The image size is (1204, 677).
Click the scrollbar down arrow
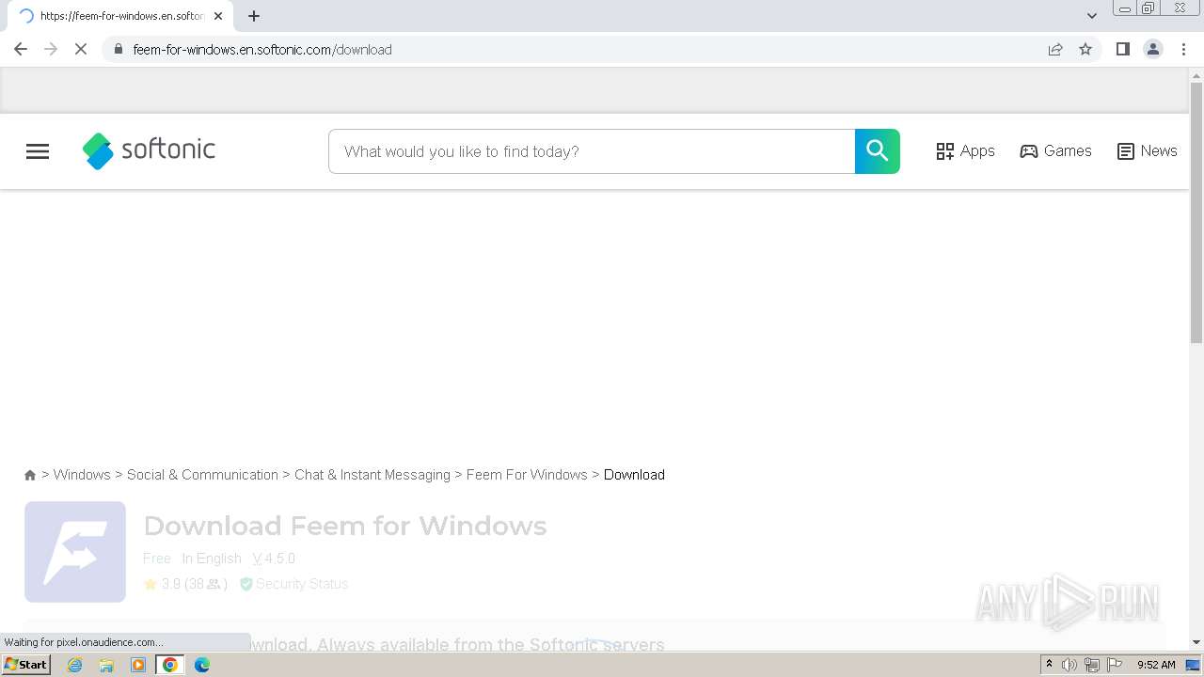click(1196, 642)
